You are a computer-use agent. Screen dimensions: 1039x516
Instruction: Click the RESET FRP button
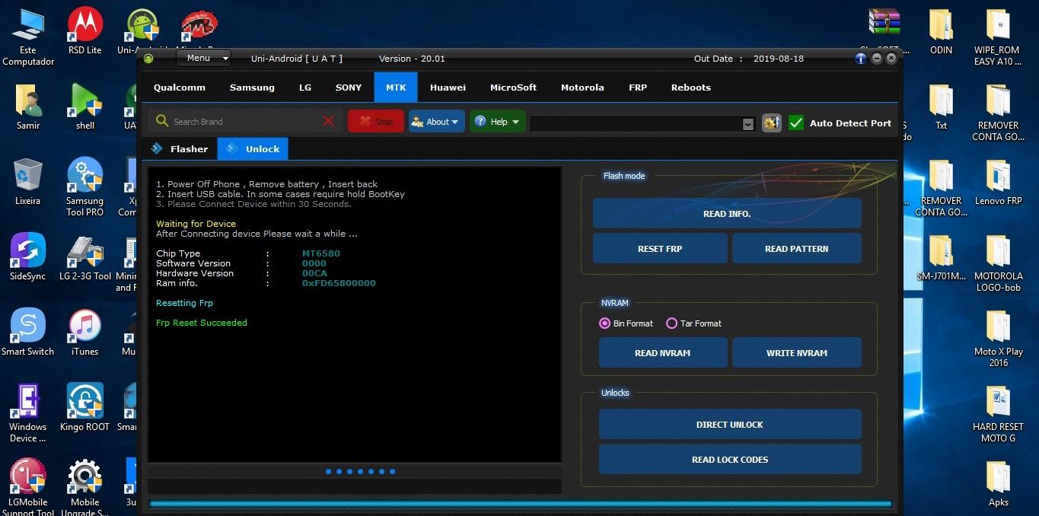pyautogui.click(x=660, y=249)
